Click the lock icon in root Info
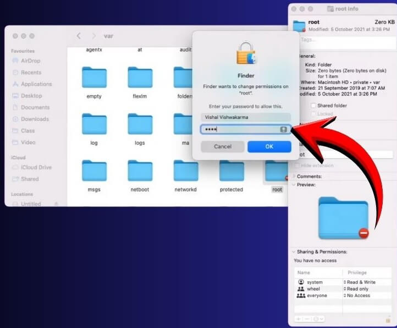This screenshot has width=397, height=328. 388,321
